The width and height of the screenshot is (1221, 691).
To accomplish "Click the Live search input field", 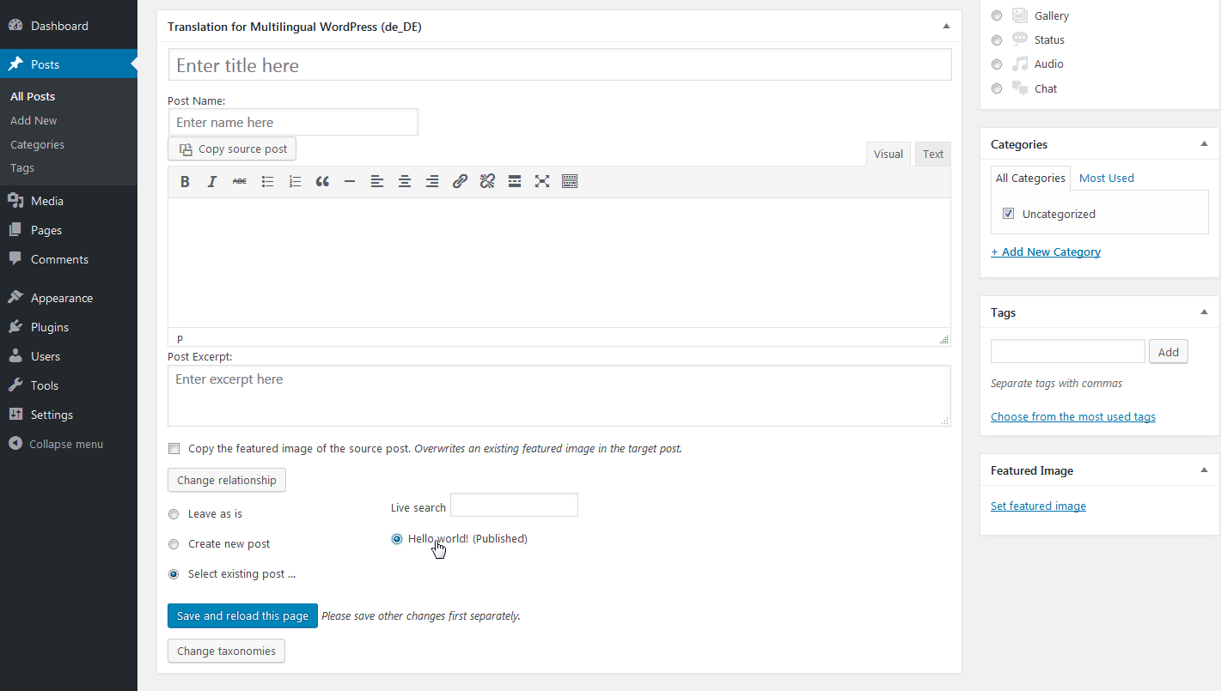I will pyautogui.click(x=514, y=506).
